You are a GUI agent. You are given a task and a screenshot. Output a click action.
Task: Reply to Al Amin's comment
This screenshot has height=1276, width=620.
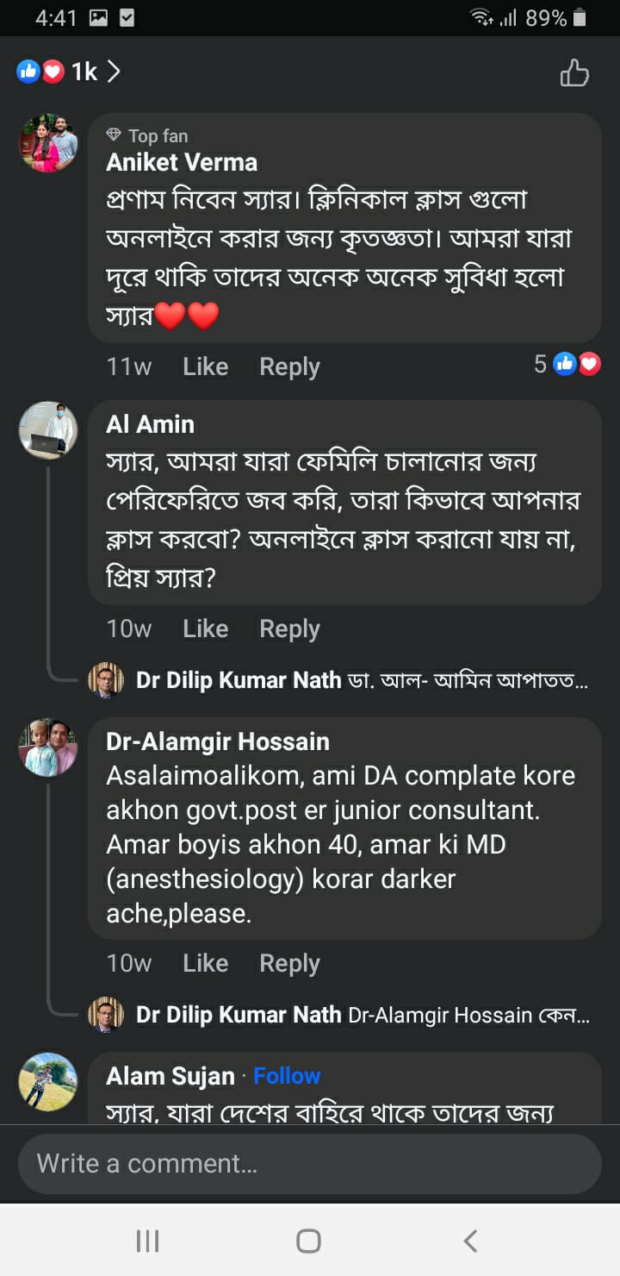(x=289, y=629)
